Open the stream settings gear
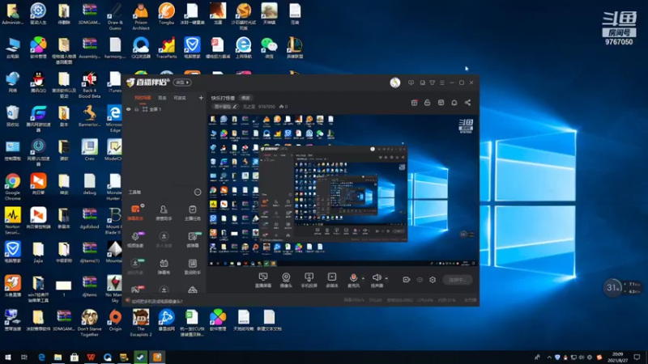Viewport: 648px width, 364px height. click(x=433, y=280)
